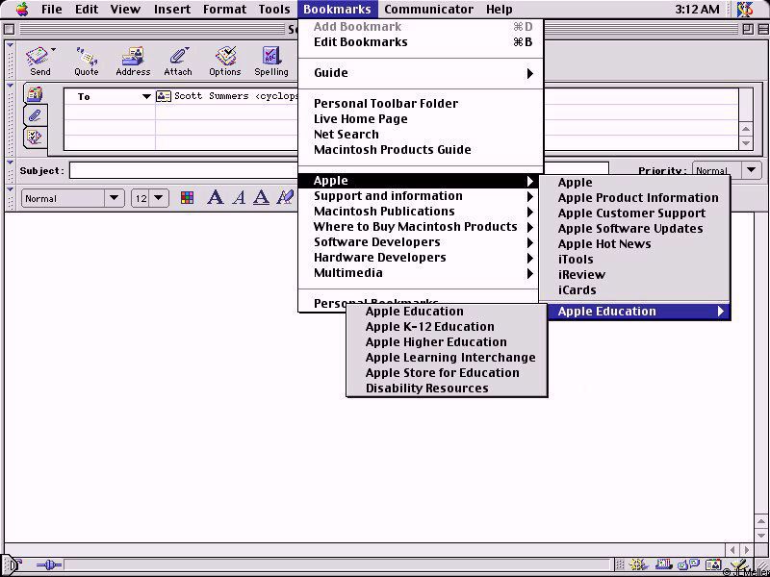The image size is (770, 577).
Task: Expand Where to Buy Macintosh Products
Action: pos(419,227)
